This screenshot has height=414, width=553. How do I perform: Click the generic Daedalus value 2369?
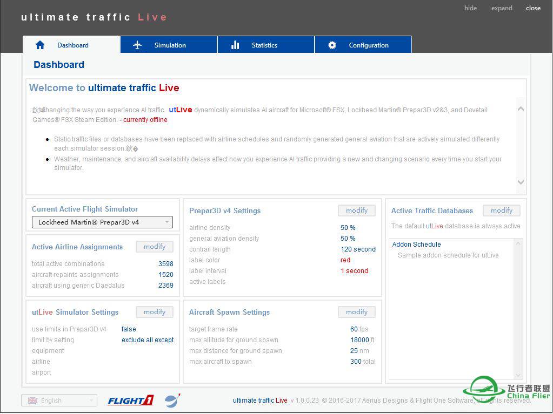coord(166,286)
